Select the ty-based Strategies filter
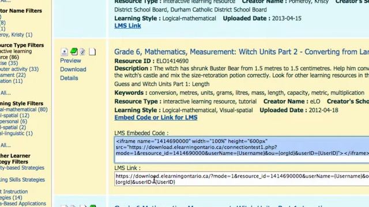Screen dimensions: 369x207 [x=22, y=168]
